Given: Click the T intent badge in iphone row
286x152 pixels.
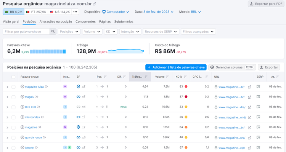Looking at the screenshot, I should point(69,147).
